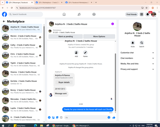Expand Customise chat section
Viewport: 160px width, 127px height.
[x=137, y=53]
